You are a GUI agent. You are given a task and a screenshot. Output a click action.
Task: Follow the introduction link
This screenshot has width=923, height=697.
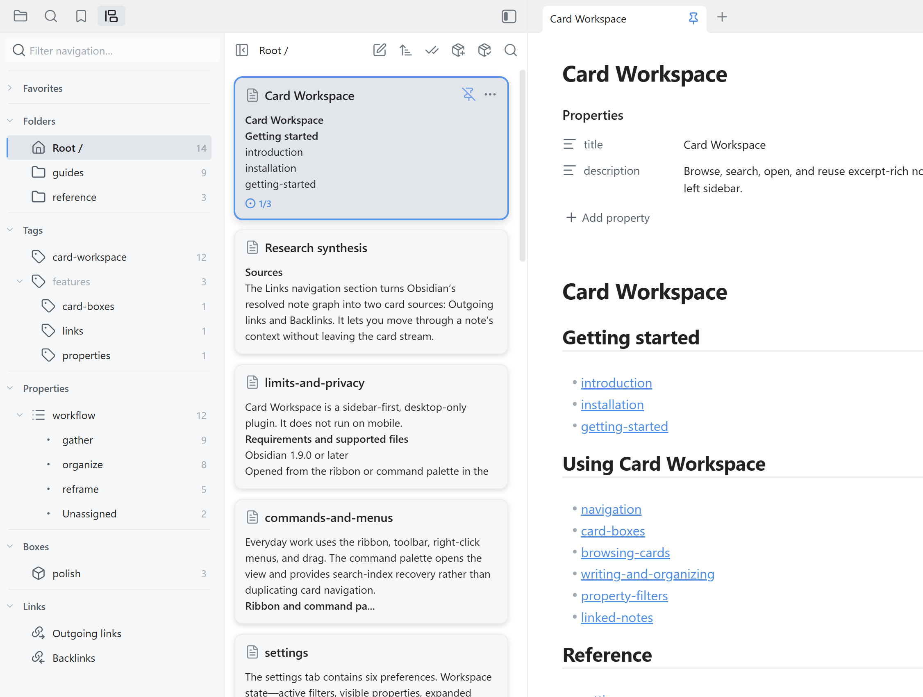616,383
